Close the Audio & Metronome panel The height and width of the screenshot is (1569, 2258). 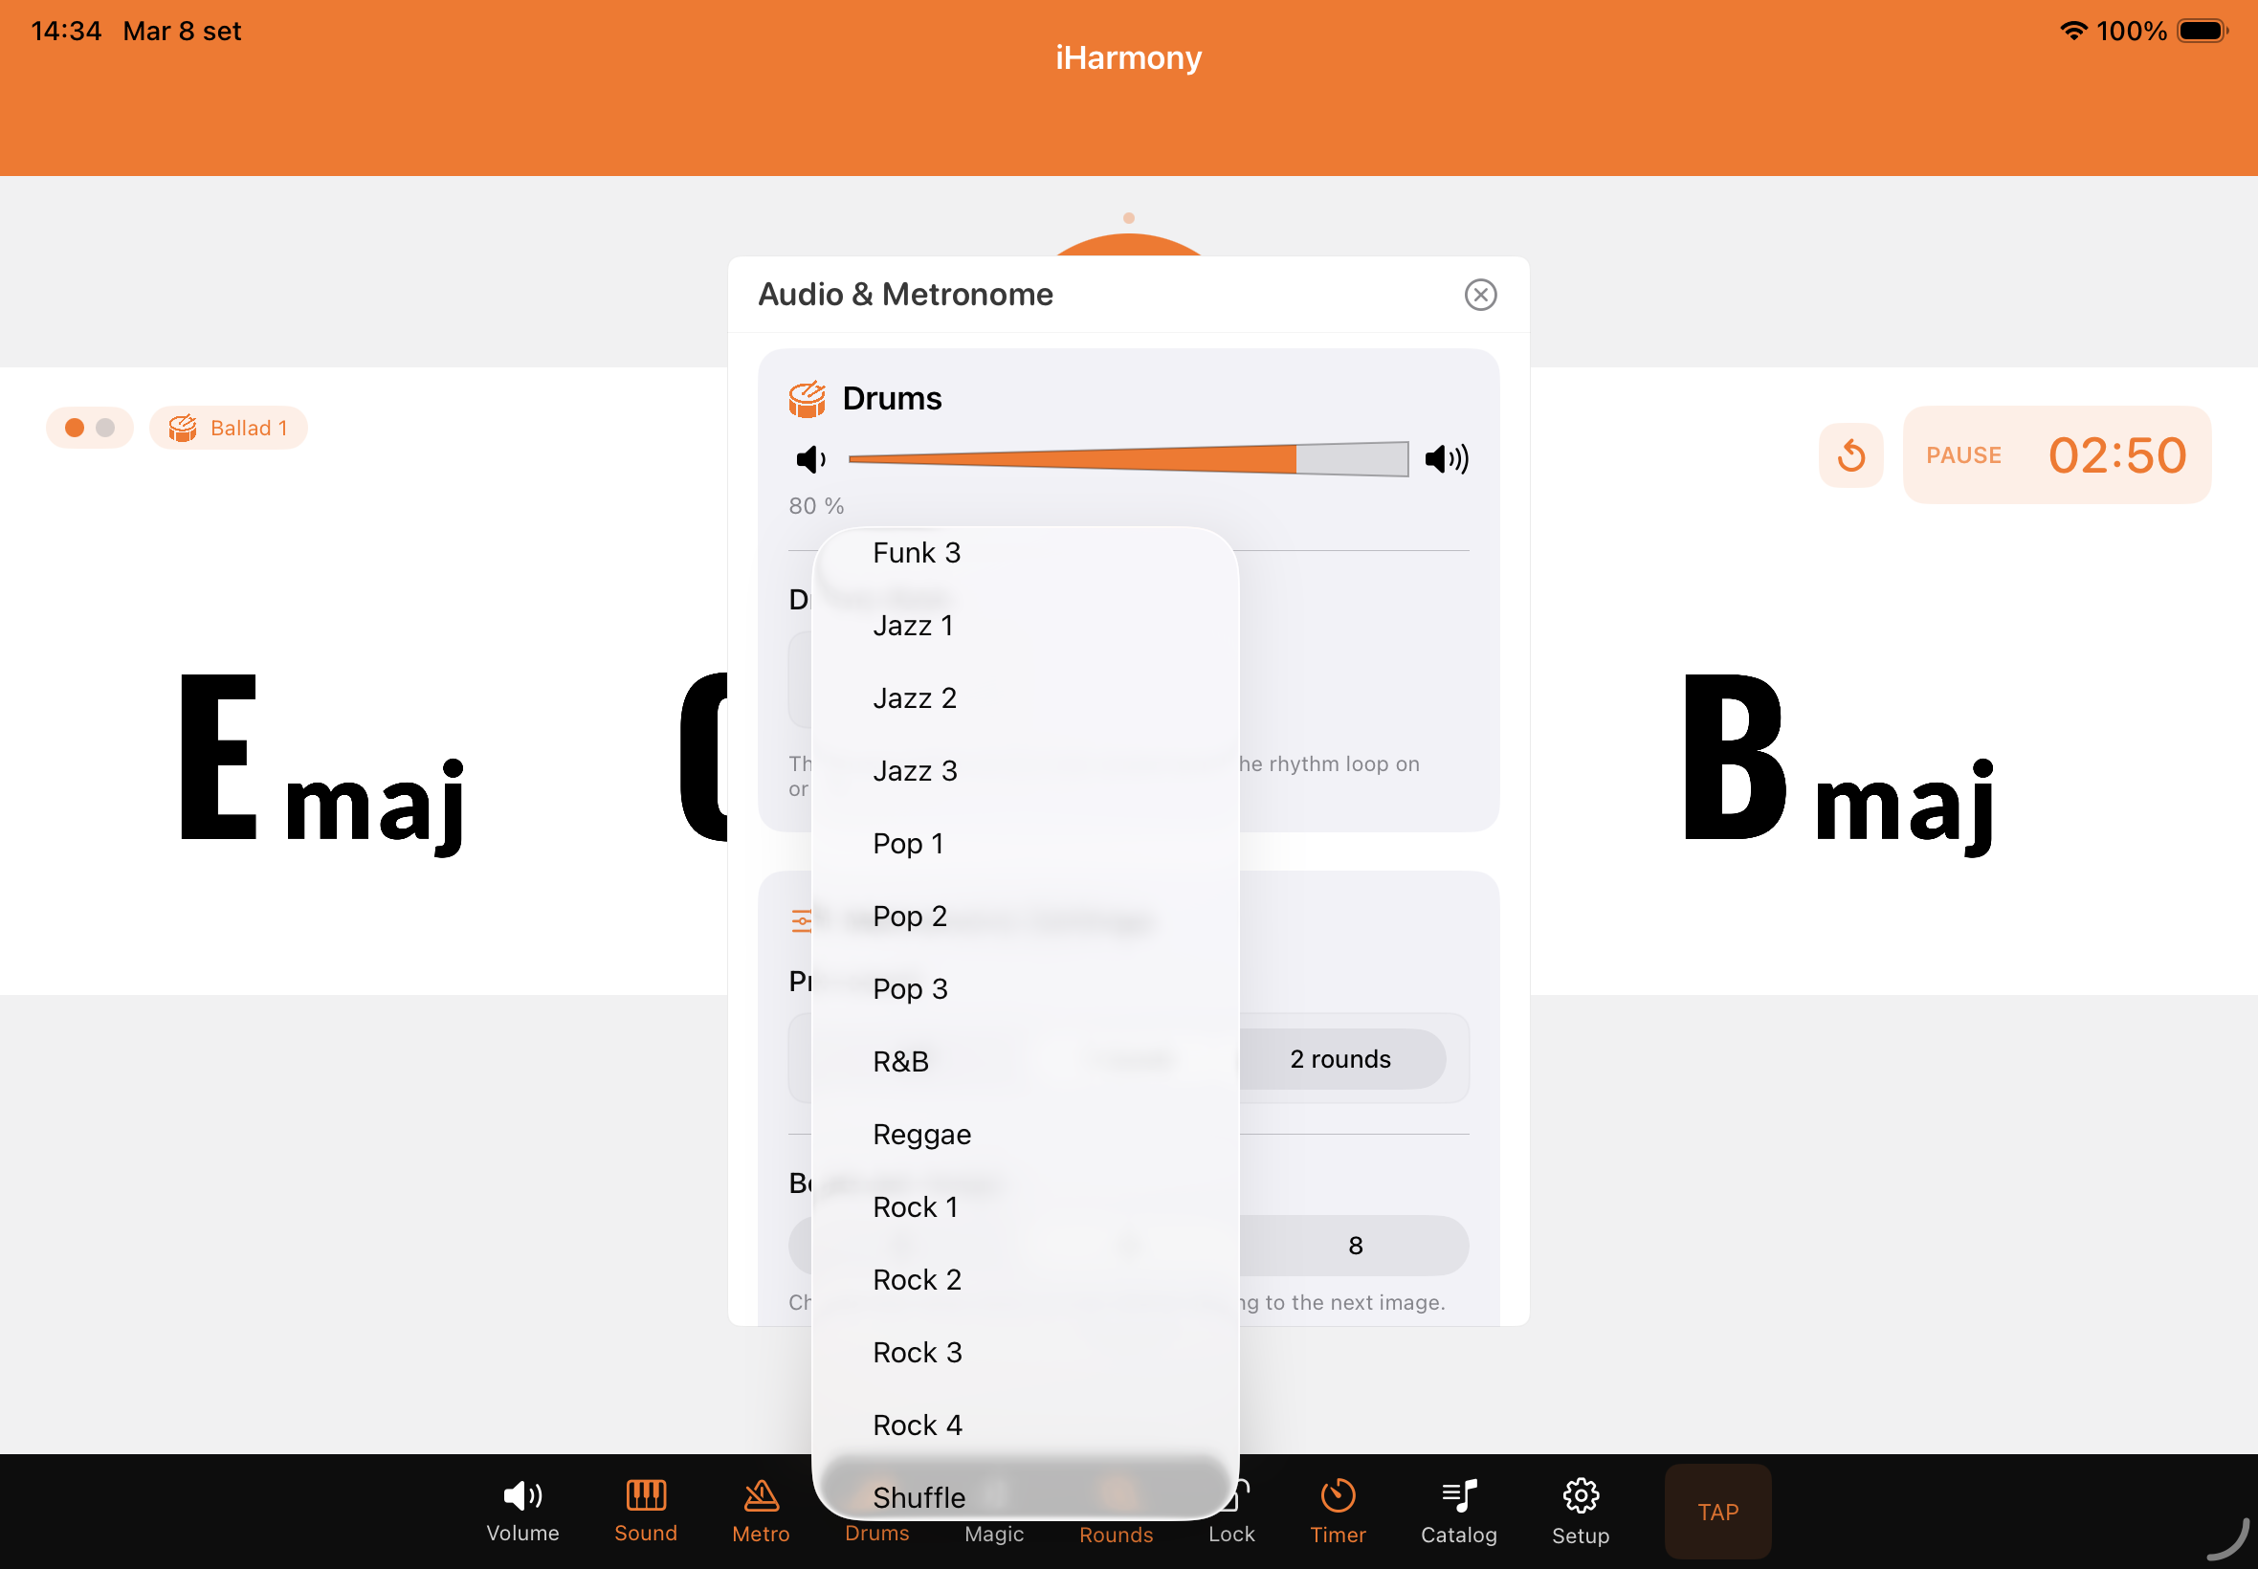pos(1480,294)
